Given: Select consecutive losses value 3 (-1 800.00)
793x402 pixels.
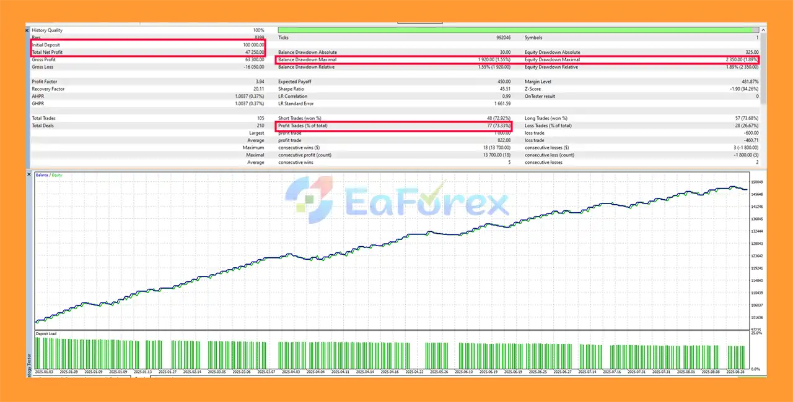Looking at the screenshot, I should (745, 148).
